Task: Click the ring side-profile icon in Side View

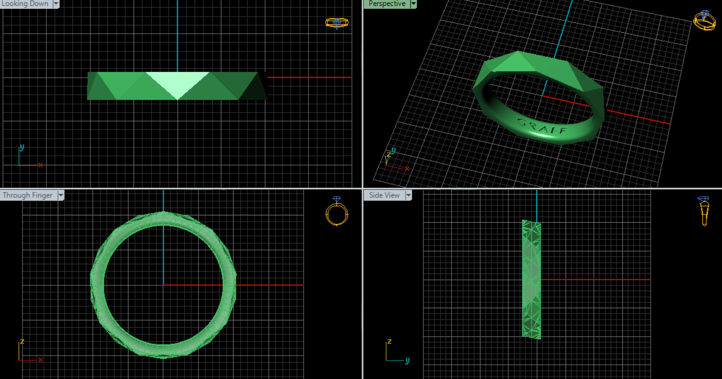Action: tap(704, 211)
